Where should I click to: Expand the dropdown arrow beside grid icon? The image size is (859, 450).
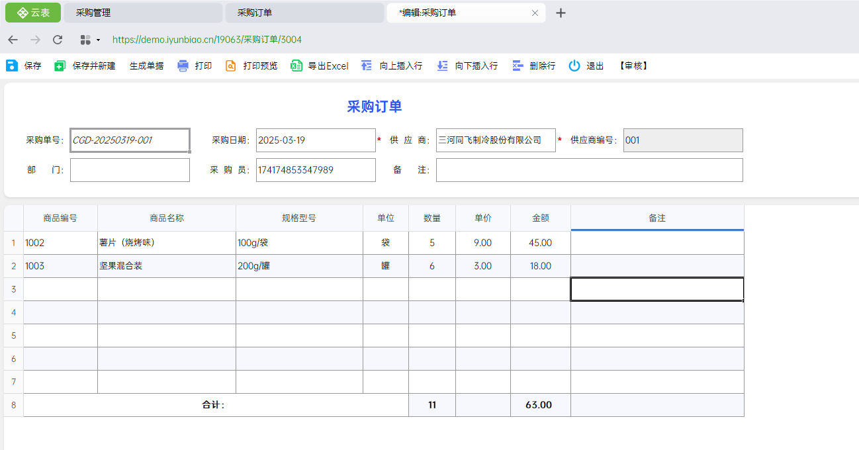click(99, 40)
